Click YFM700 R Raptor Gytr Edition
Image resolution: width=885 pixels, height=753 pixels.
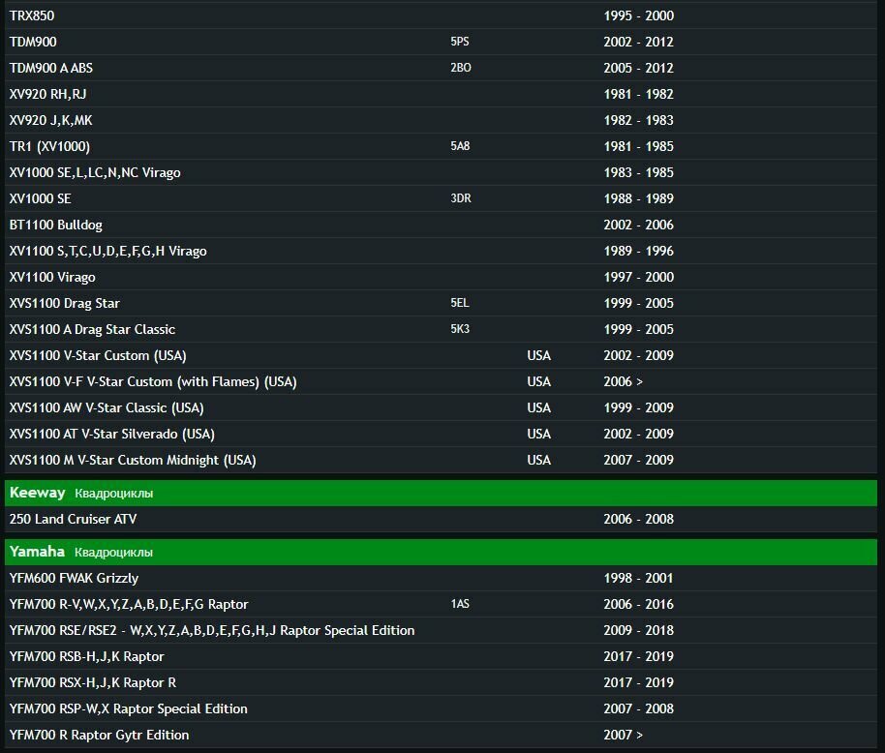pyautogui.click(x=99, y=735)
